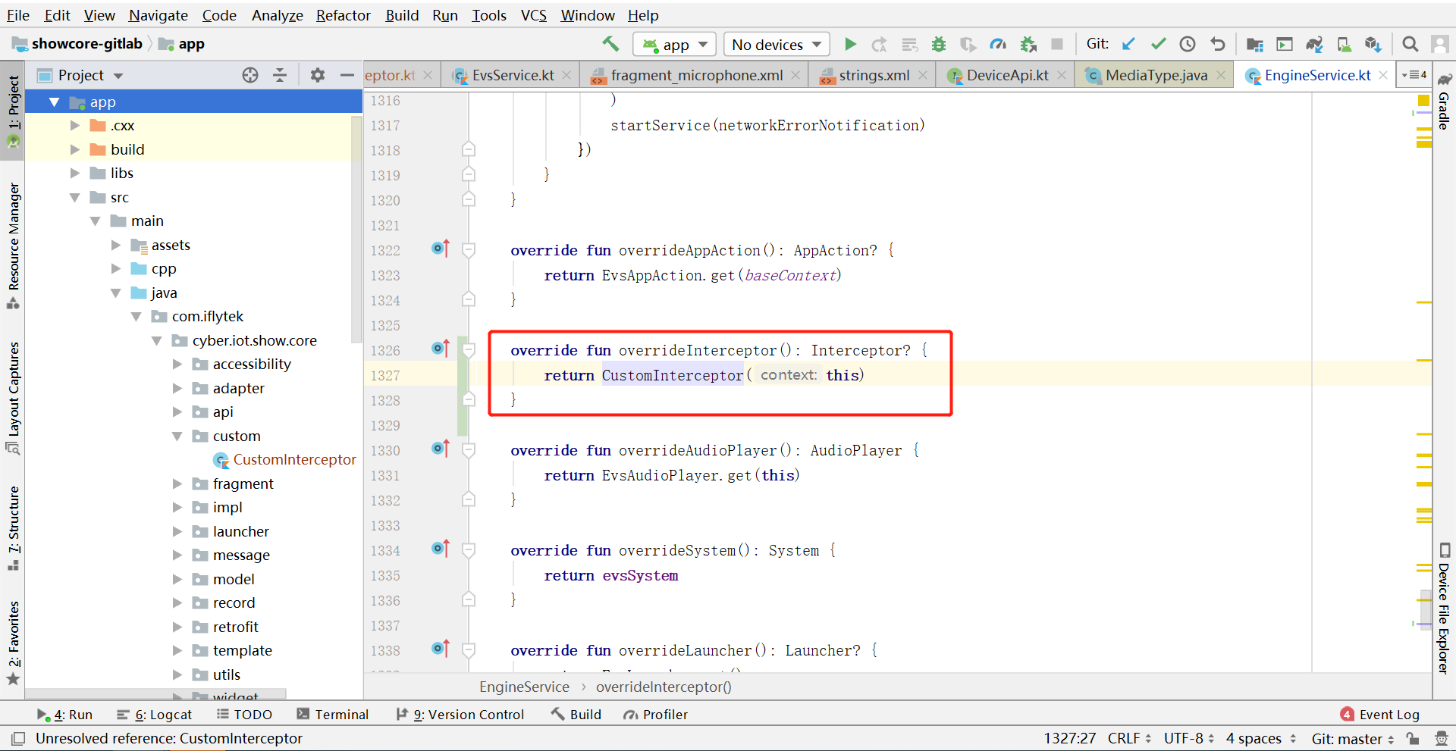Toggle the Resource Manager side panel

coord(13,246)
